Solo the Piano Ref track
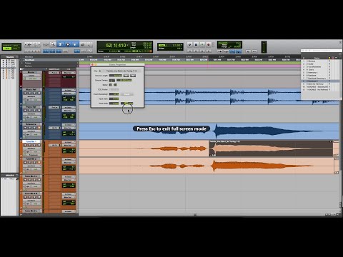 tap(34, 111)
